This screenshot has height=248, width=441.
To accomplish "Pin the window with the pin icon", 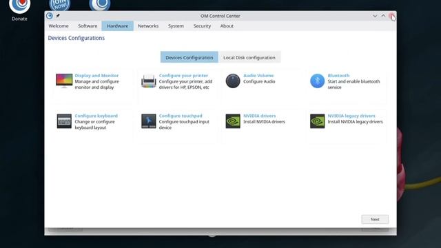I will click(x=58, y=16).
